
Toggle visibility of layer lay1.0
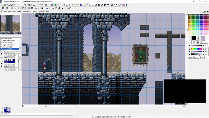click(5, 60)
